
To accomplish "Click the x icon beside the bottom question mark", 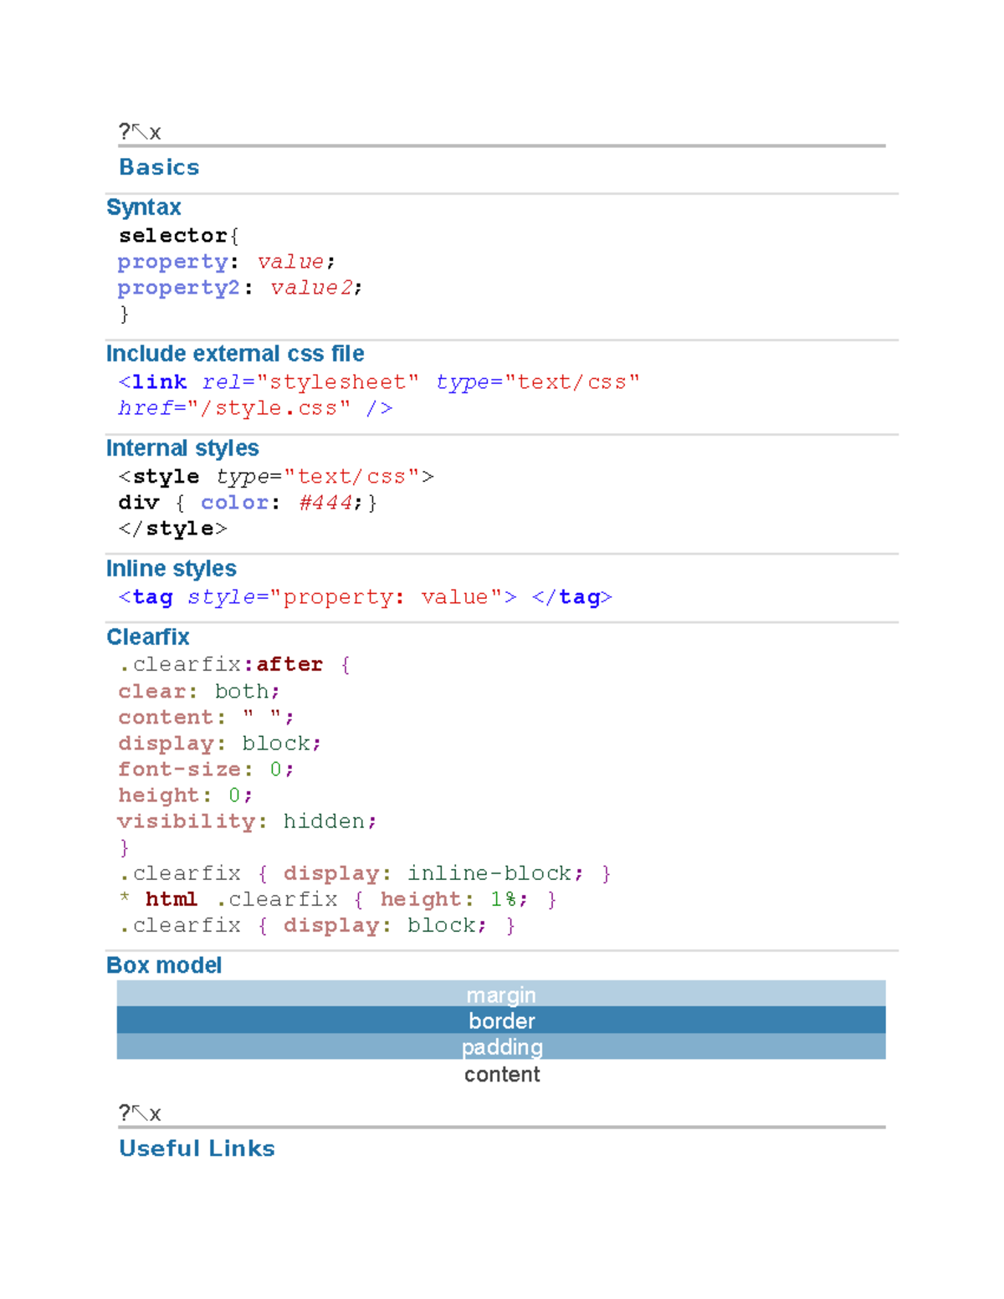I will point(156,1113).
